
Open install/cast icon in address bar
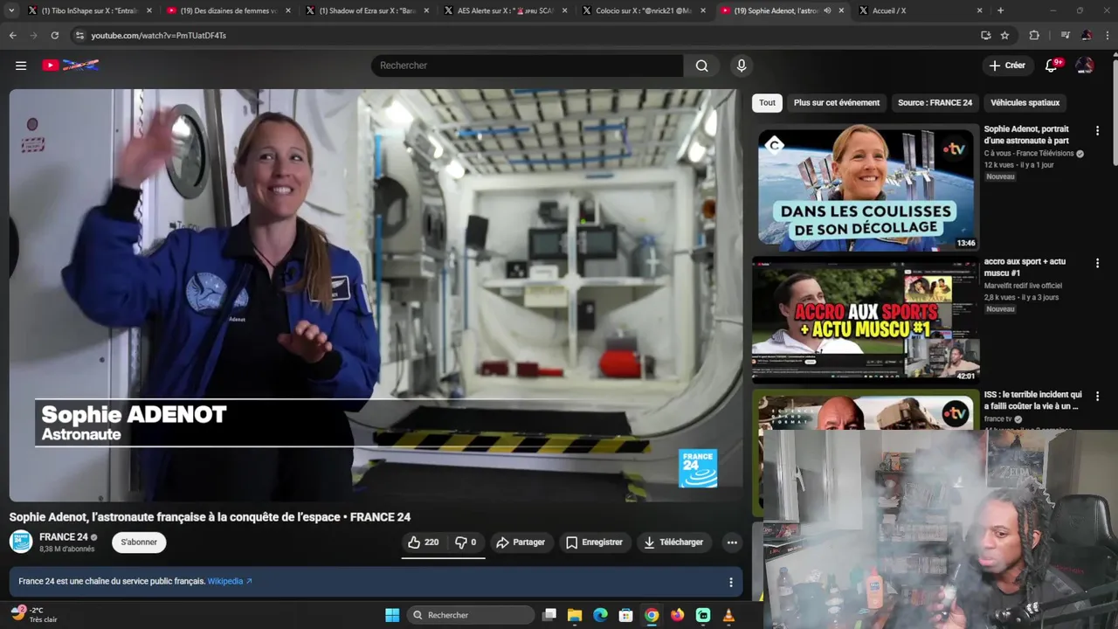pyautogui.click(x=985, y=36)
